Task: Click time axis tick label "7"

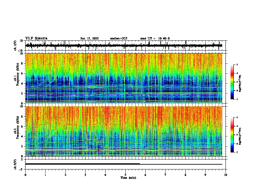Action: pos(165,175)
